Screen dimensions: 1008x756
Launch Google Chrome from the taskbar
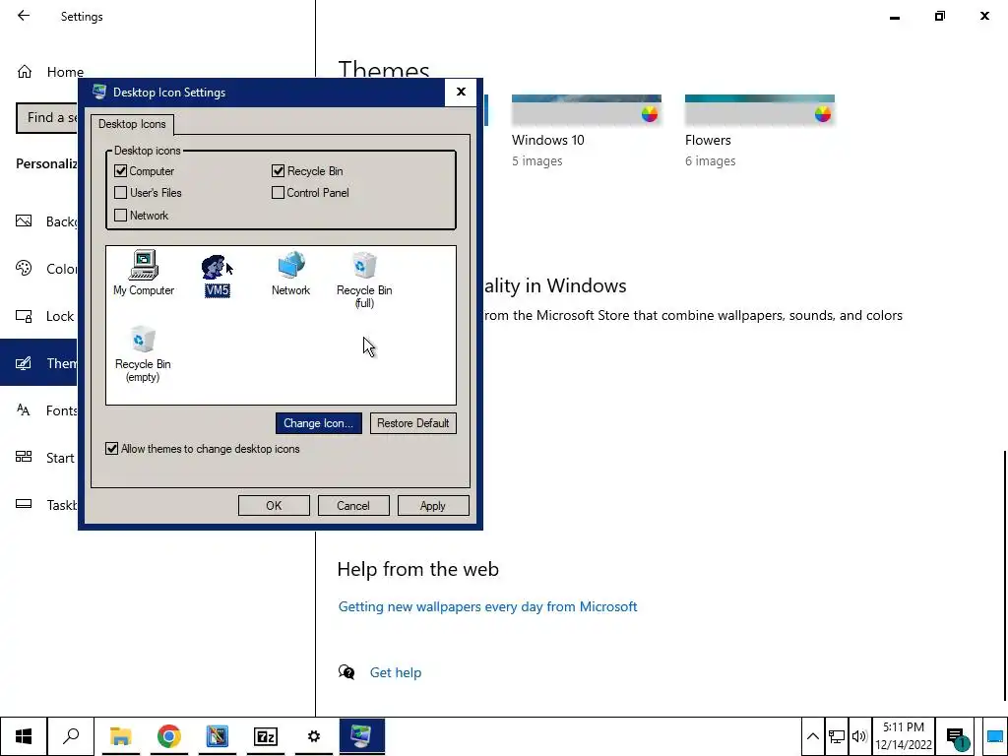168,736
